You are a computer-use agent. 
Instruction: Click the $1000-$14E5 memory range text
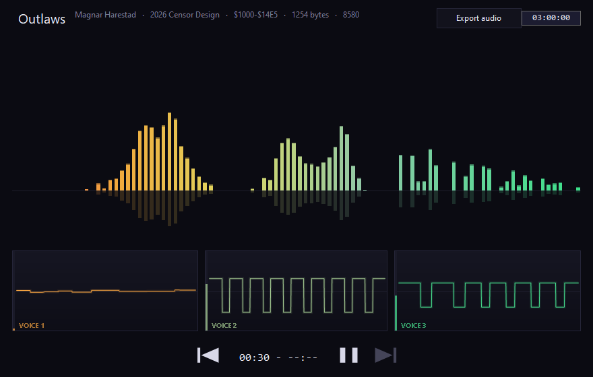[255, 15]
